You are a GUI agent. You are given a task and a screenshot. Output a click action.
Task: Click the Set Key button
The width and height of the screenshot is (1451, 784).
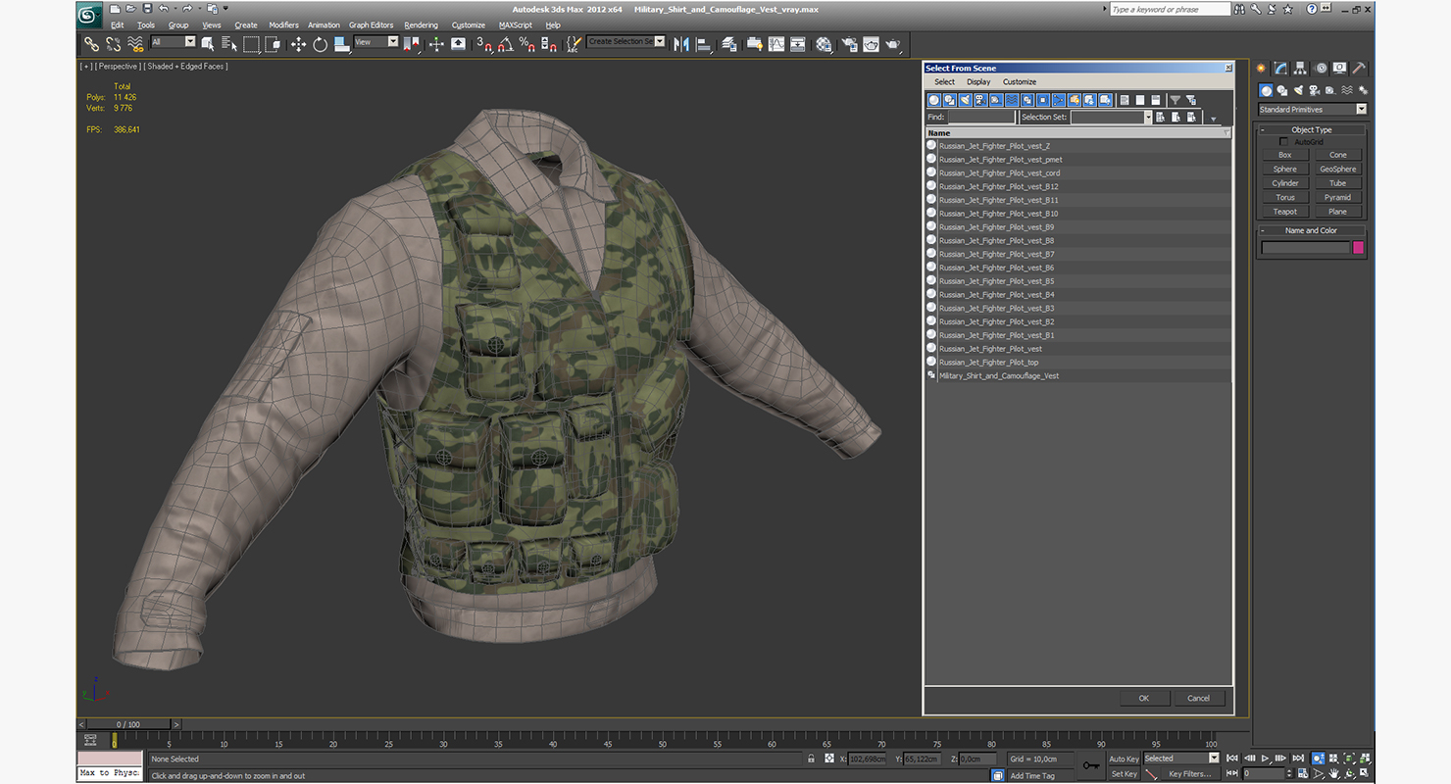(1124, 774)
